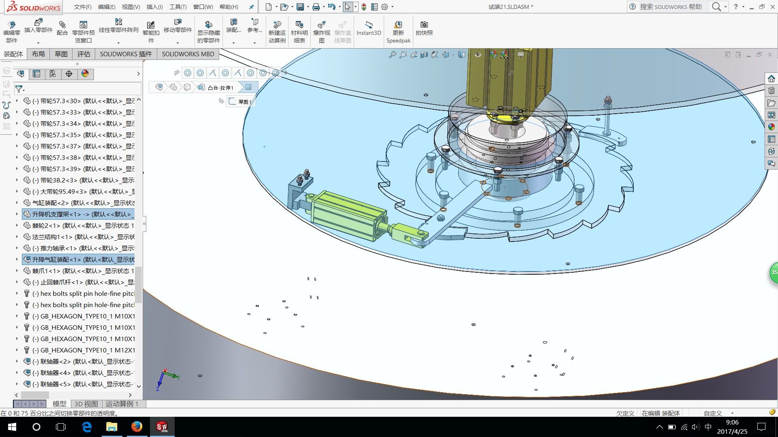Select the Section View icon
This screenshot has height=437, width=778.
coord(424,55)
